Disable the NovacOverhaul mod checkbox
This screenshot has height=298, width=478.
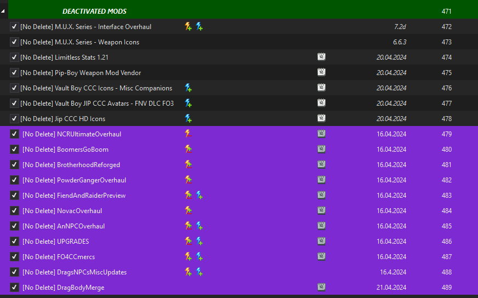coord(14,210)
